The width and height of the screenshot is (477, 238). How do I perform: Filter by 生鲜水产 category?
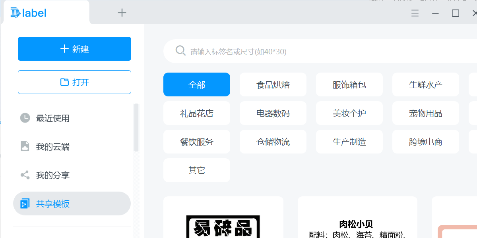(426, 84)
